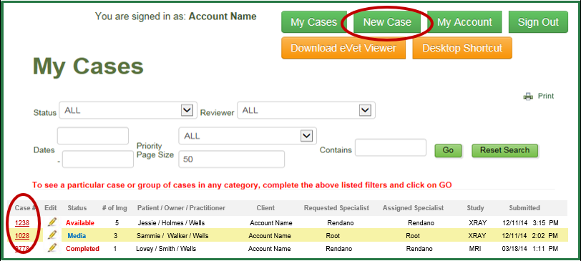Click Reset Search
This screenshot has width=581, height=261.
pos(504,150)
